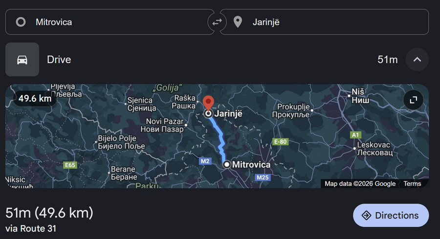Screen dimensions: 440x239
Task: Click the A1 motorway badge near Leskovac
Action: pos(355,135)
